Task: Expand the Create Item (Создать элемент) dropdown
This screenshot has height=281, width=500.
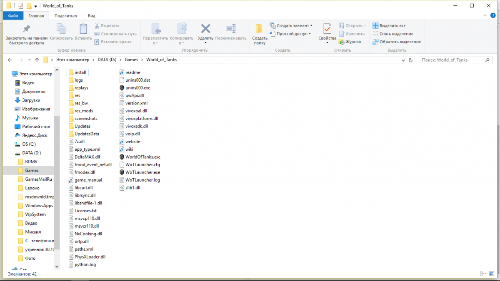Action: tap(290, 26)
